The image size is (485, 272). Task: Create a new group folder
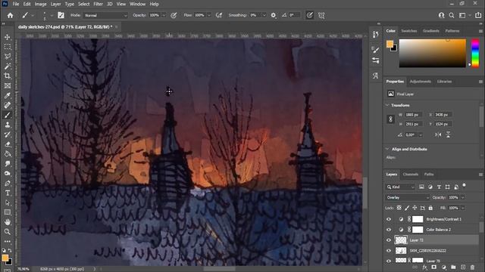pos(453,267)
